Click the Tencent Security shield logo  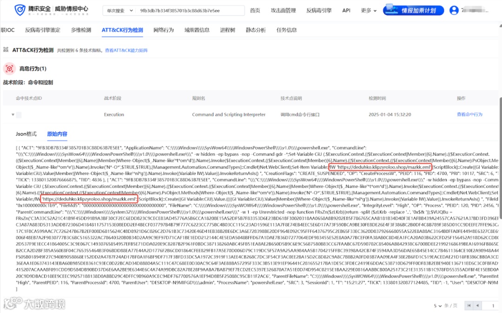[x=20, y=10]
